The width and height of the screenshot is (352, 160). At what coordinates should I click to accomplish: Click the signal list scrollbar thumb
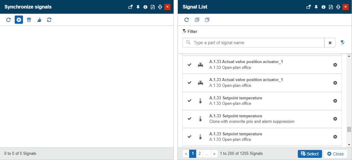tap(349, 129)
